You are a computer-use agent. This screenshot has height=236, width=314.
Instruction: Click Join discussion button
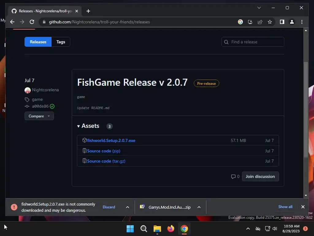click(x=260, y=176)
